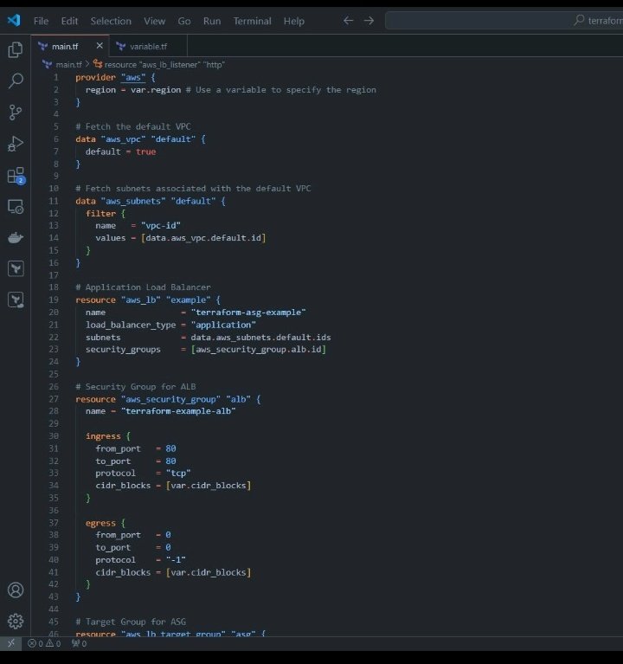The width and height of the screenshot is (623, 664).
Task: Click 'true' value on line 7
Action: tap(146, 151)
